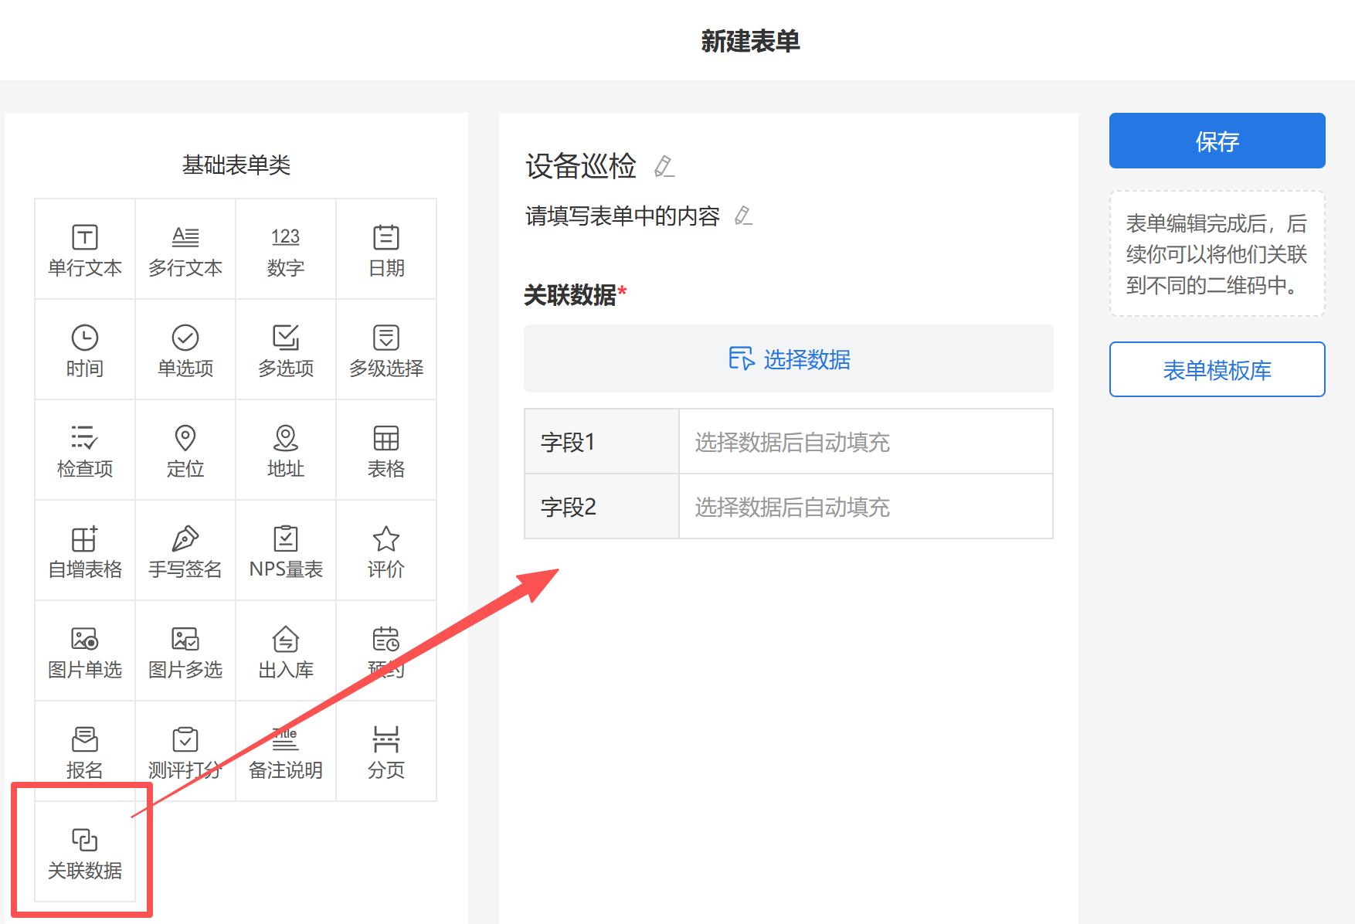Insert the 多级选择 cascading select field

click(386, 349)
